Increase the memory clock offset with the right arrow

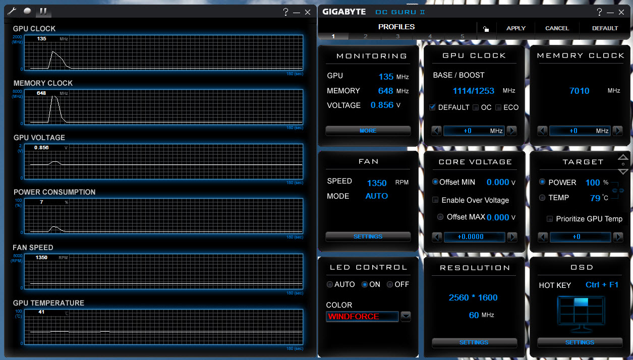(617, 131)
